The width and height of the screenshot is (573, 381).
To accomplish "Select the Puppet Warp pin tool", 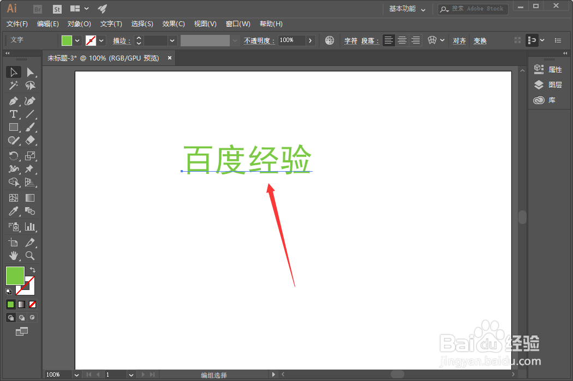I will (30, 169).
